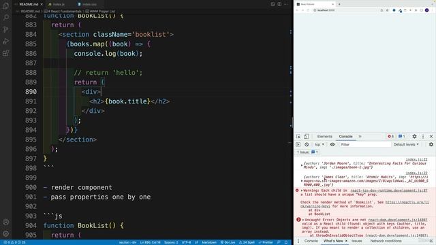Close the README.md tab
436x245 pixels.
(42, 4)
